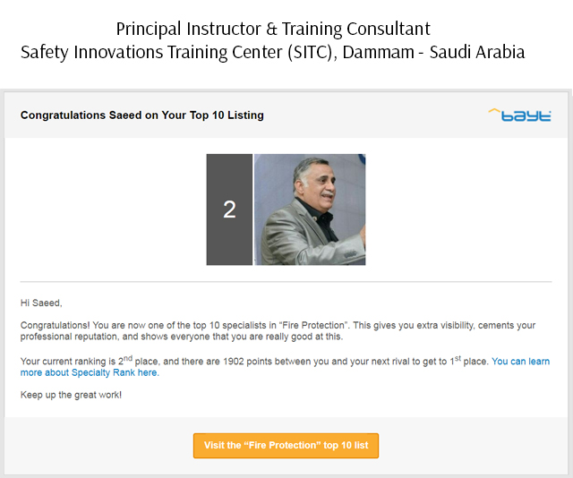Click the horizontal divider below the photo

pos(286,283)
